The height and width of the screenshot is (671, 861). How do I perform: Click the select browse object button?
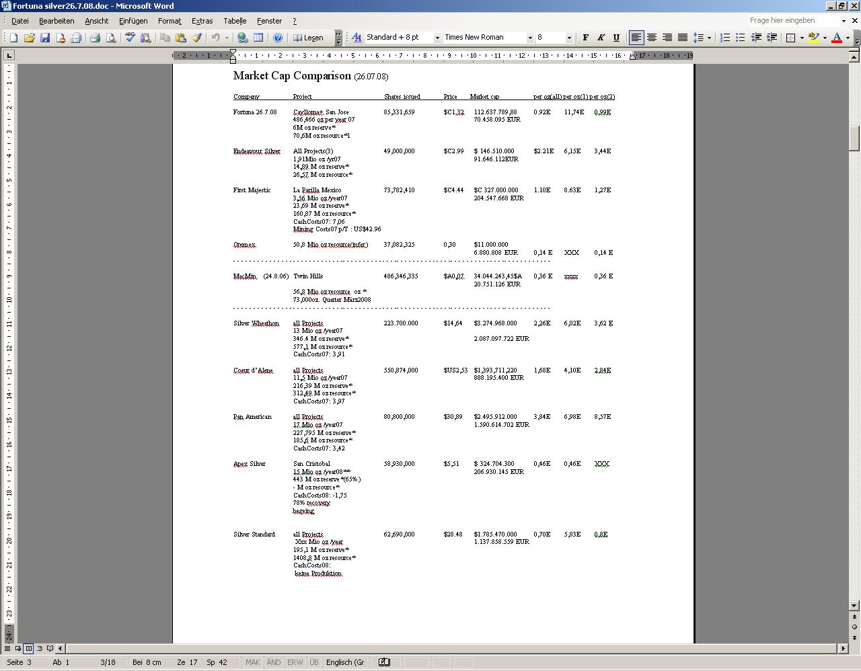(855, 627)
